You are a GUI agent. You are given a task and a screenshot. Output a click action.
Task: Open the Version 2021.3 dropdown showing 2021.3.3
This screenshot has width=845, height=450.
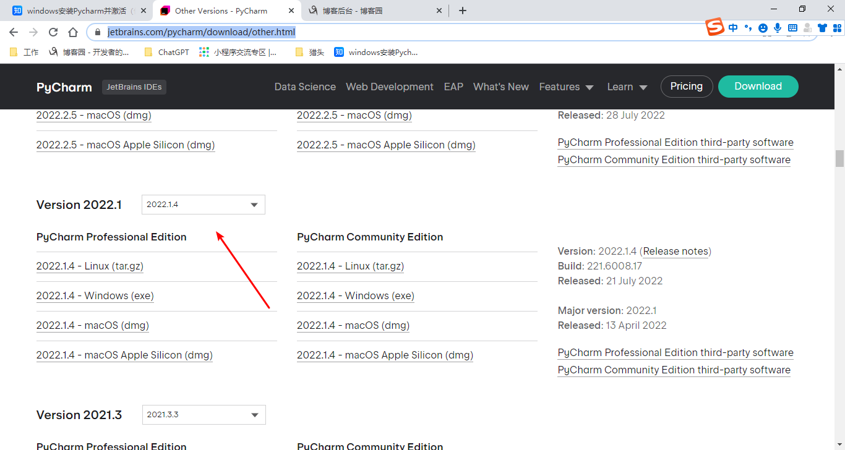pyautogui.click(x=204, y=415)
